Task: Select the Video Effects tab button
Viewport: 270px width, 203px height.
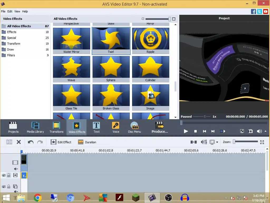Action: tap(77, 127)
